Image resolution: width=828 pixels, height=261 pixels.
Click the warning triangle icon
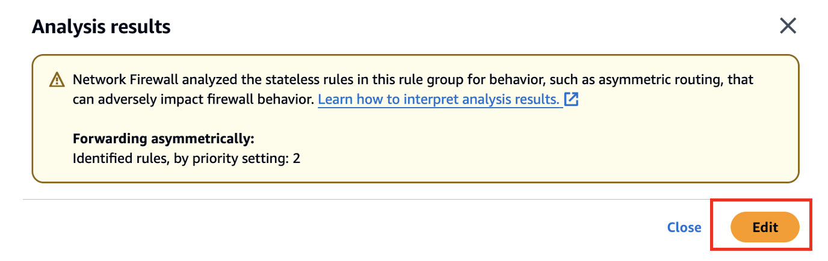[57, 80]
